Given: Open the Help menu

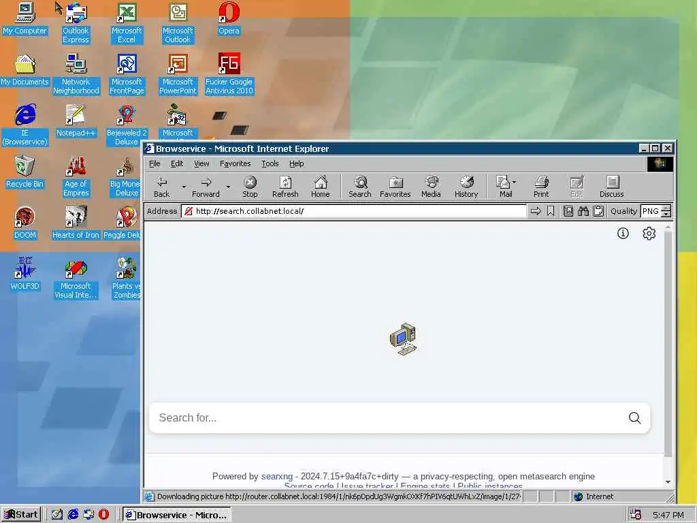Looking at the screenshot, I should [x=297, y=163].
